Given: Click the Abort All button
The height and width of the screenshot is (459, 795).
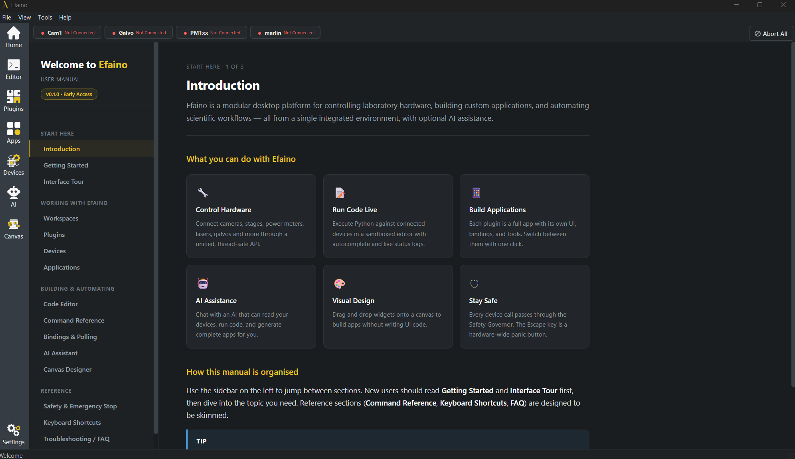Looking at the screenshot, I should tap(771, 34).
